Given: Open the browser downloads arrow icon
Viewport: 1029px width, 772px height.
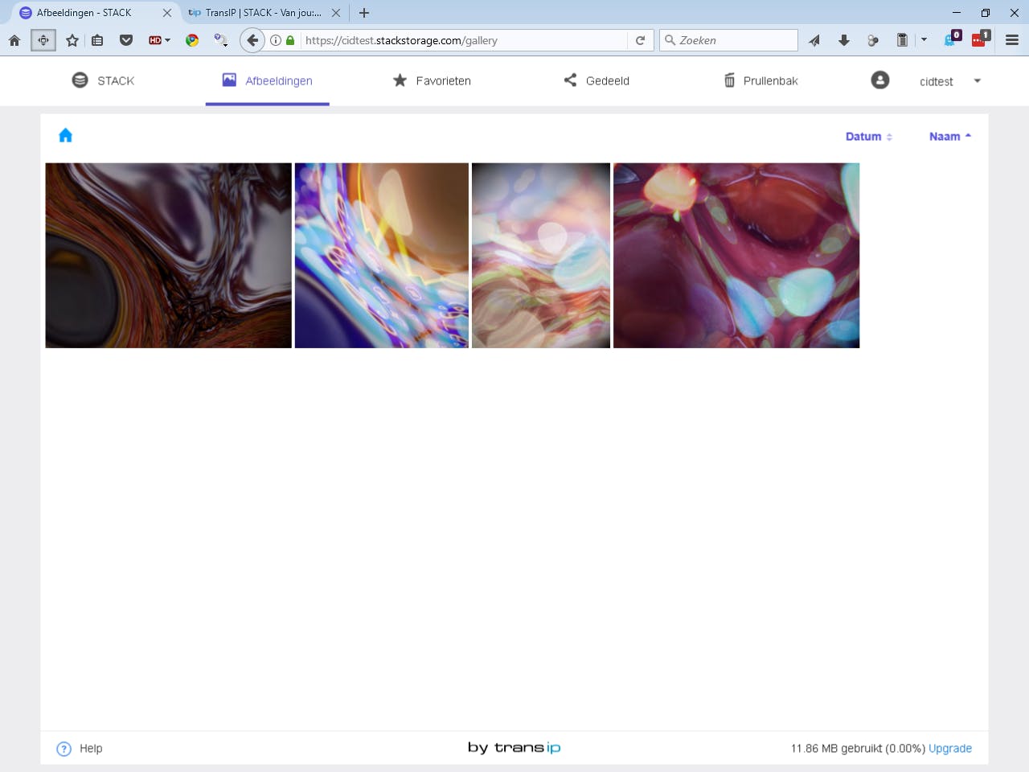Looking at the screenshot, I should [844, 40].
